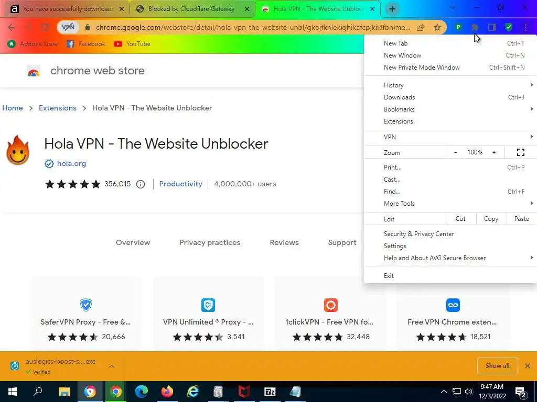The height and width of the screenshot is (402, 537).
Task: Decrease zoom with the minus button
Action: 456,152
